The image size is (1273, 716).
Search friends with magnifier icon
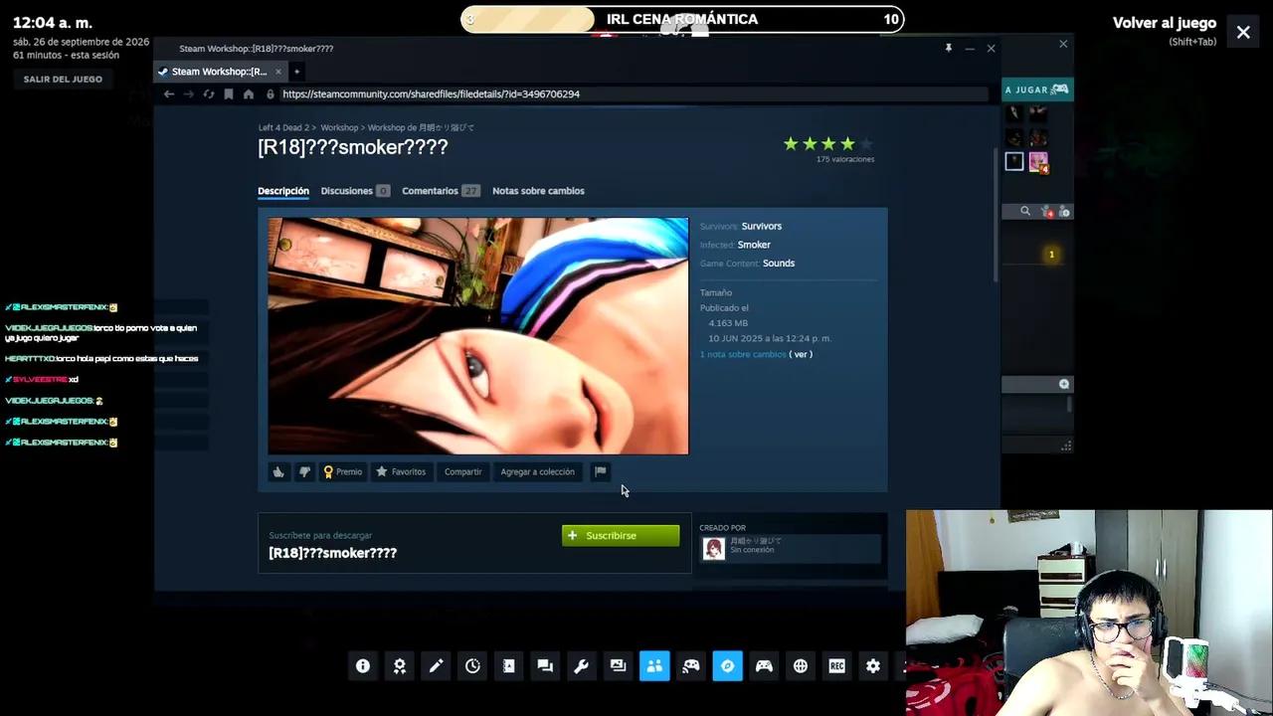pyautogui.click(x=1025, y=211)
